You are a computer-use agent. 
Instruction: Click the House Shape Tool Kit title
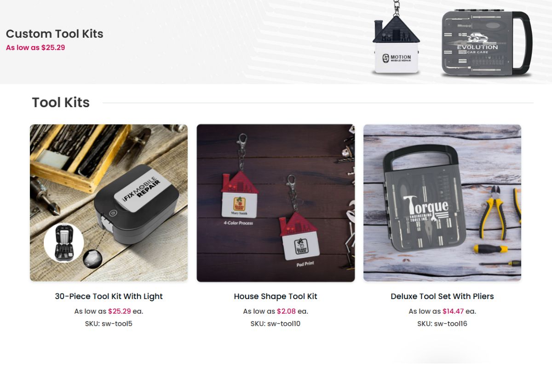[x=276, y=296]
